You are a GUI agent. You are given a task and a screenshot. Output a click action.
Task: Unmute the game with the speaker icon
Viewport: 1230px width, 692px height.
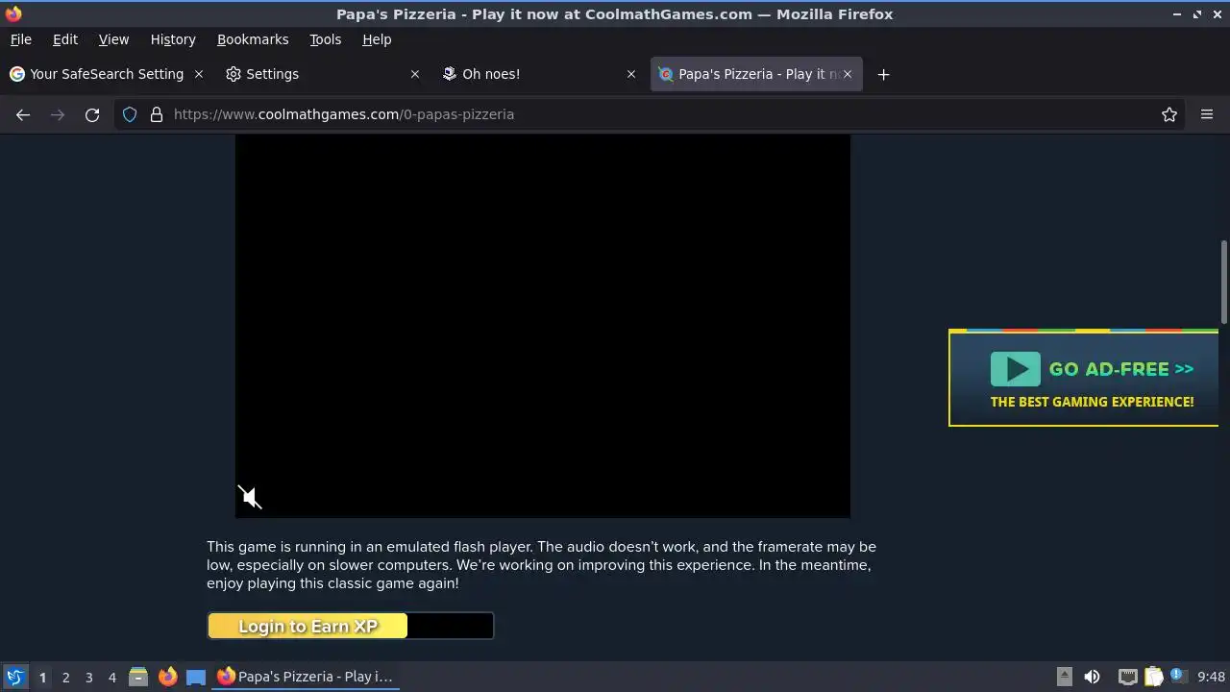(250, 497)
